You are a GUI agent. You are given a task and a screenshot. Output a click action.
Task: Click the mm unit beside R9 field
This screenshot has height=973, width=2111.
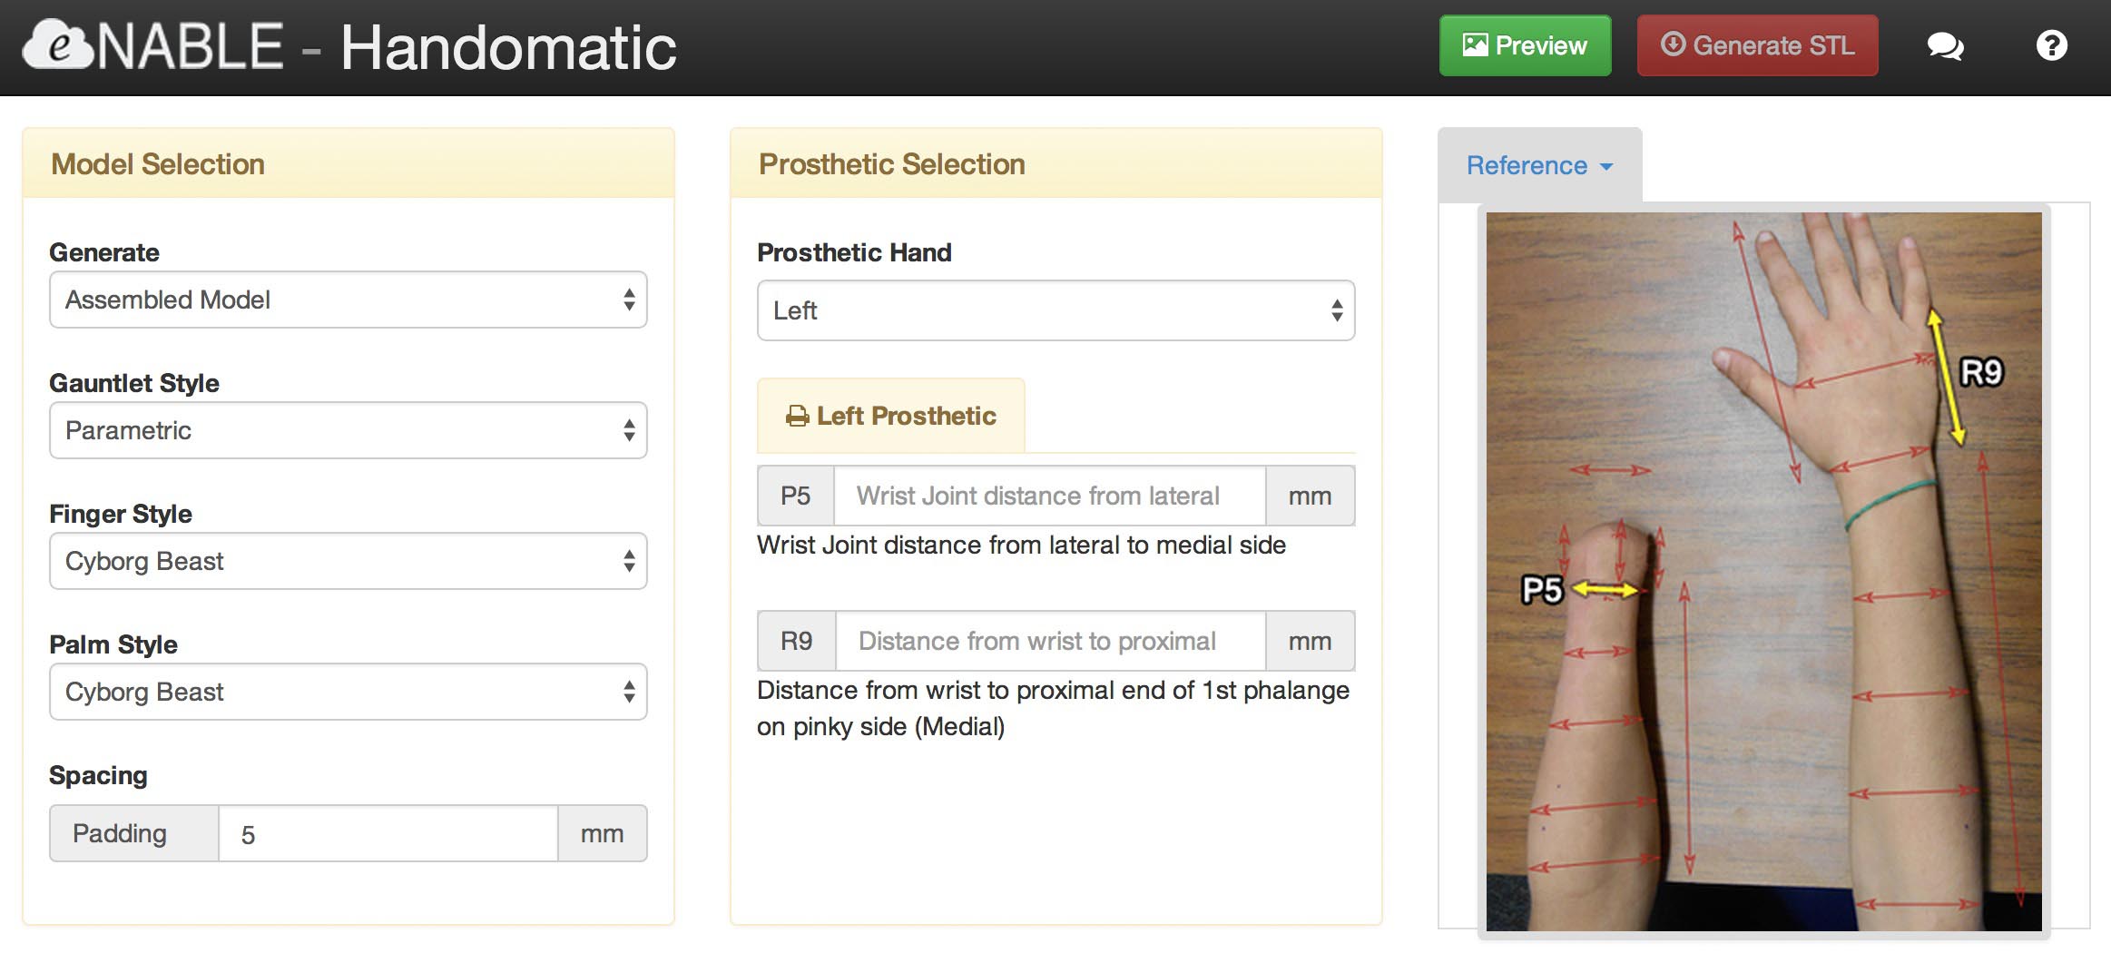pos(1311,641)
